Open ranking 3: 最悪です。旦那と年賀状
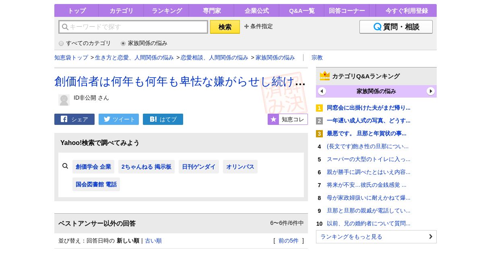 [367, 133]
